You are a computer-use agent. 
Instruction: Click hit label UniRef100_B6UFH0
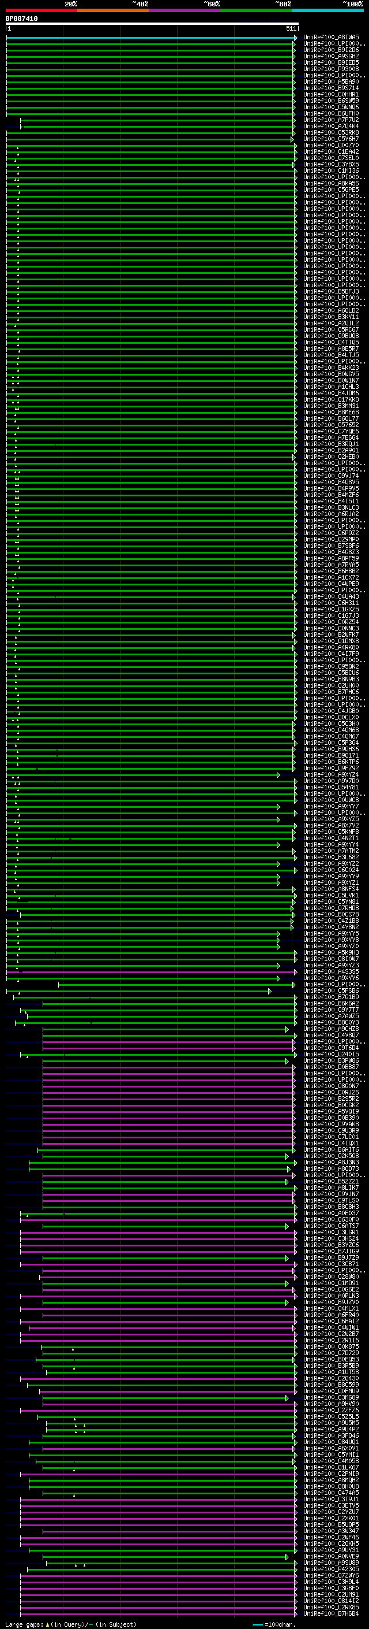[x=331, y=114]
